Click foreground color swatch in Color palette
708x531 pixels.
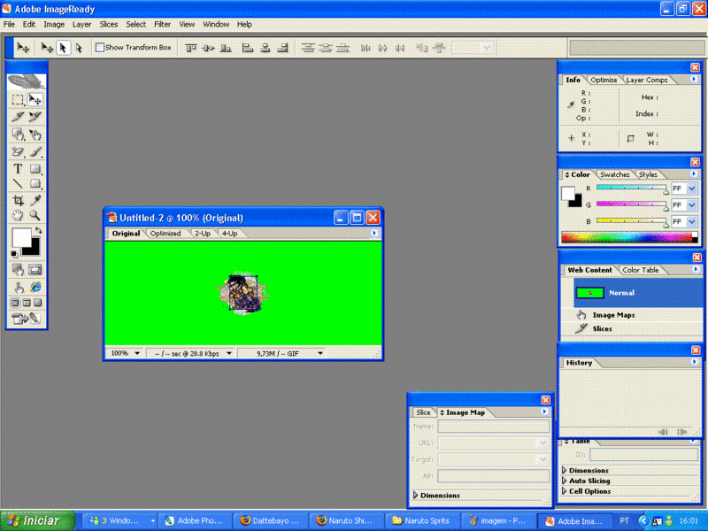click(x=568, y=193)
